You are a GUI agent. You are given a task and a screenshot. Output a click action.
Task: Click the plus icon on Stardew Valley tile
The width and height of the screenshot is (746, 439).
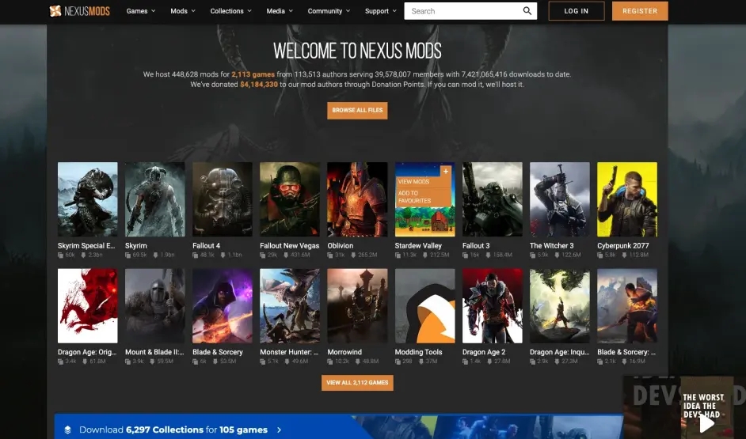click(446, 172)
